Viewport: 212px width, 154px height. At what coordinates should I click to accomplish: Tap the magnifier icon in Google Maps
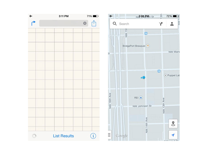point(114,24)
